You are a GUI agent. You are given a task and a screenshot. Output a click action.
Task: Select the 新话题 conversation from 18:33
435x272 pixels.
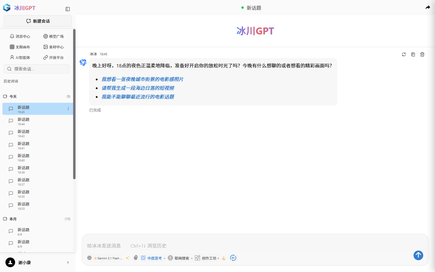(x=38, y=206)
